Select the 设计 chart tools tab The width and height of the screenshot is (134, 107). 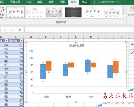pos(74,2)
